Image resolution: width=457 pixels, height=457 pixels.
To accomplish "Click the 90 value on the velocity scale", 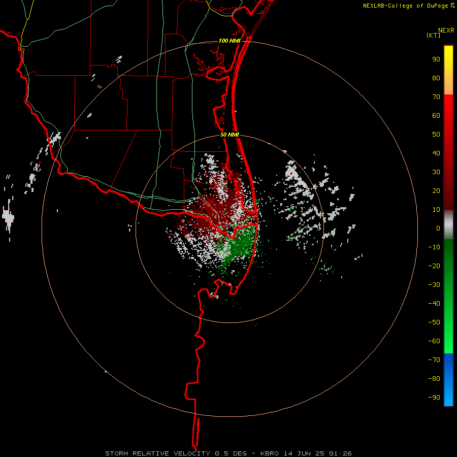I will click(x=436, y=59).
